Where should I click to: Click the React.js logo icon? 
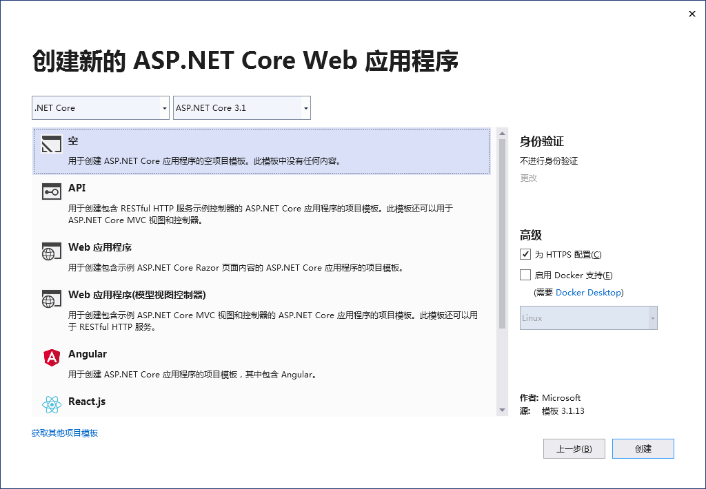[52, 404]
